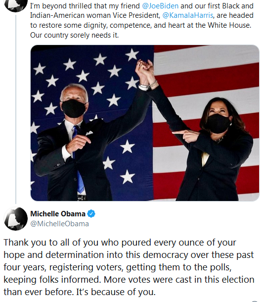Click 'hope and determination' tweet text line
Screen dimensions: 267x302
click(x=129, y=255)
